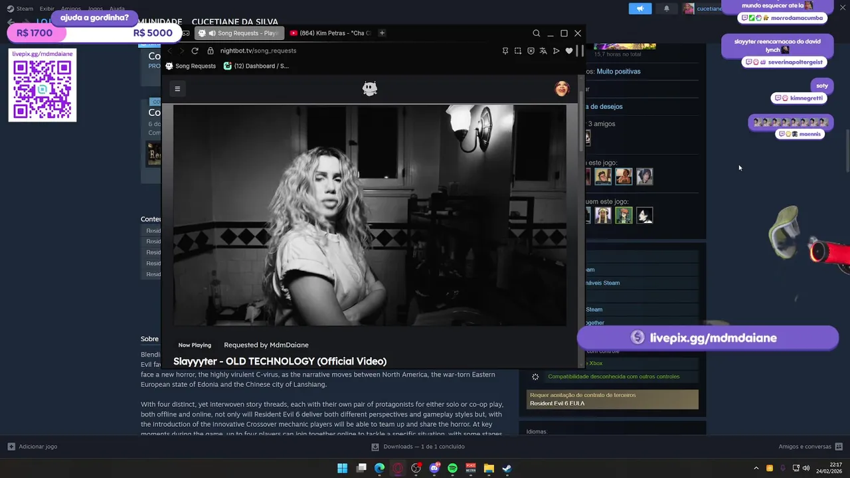The height and width of the screenshot is (478, 850).
Task: View site info padlock icon
Action: click(x=211, y=50)
